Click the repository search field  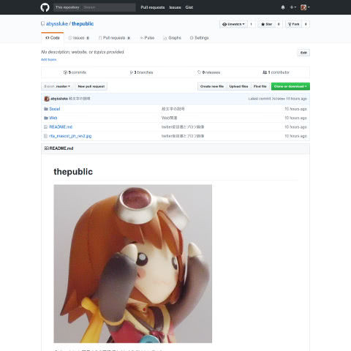point(108,7)
